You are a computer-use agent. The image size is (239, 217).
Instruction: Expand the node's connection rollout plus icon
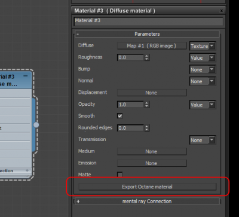pyautogui.click(x=27, y=170)
